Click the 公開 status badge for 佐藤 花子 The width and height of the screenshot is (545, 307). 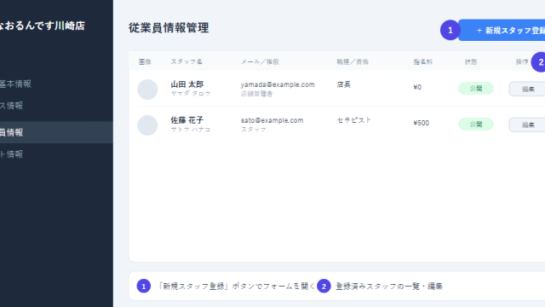(x=476, y=125)
